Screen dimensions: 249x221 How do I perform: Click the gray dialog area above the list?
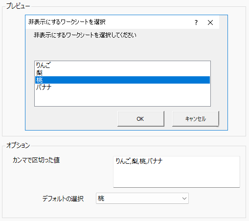coord(122,50)
